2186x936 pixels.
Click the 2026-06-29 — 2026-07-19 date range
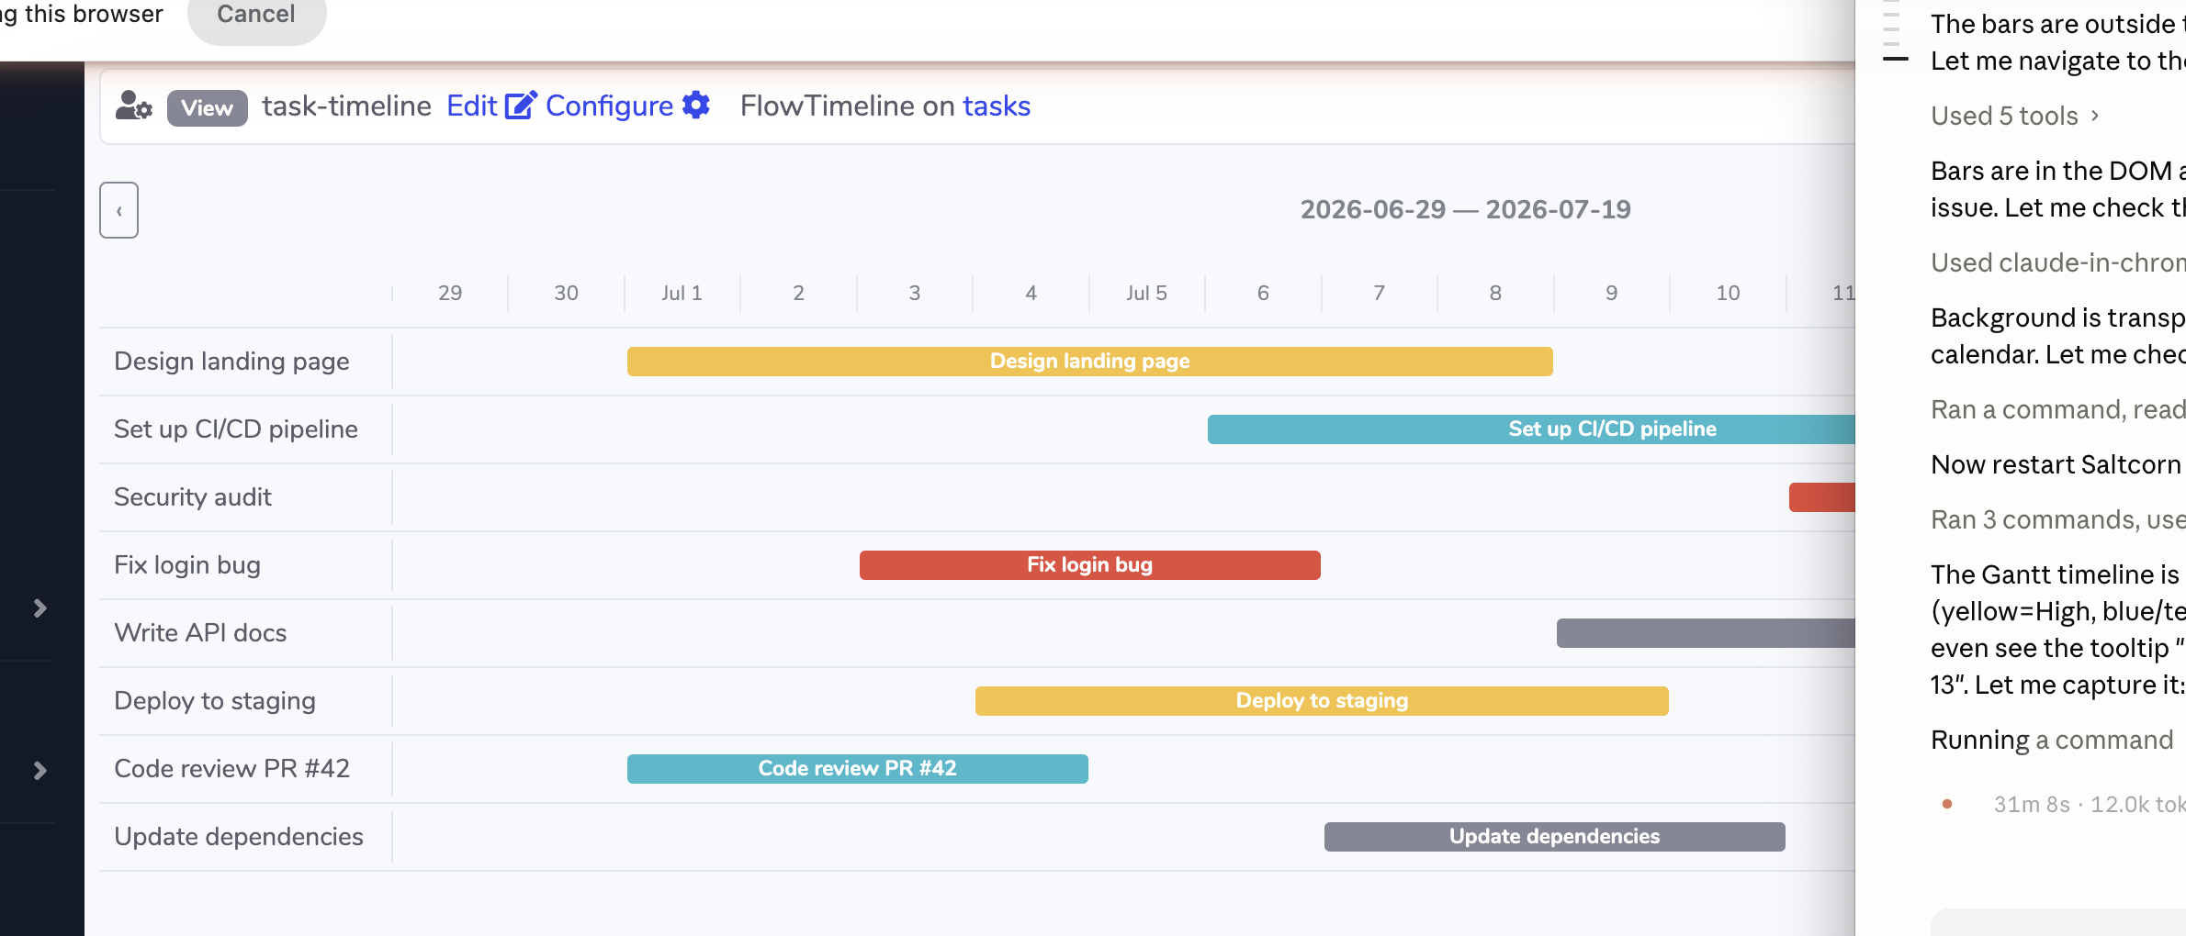pyautogui.click(x=1465, y=210)
